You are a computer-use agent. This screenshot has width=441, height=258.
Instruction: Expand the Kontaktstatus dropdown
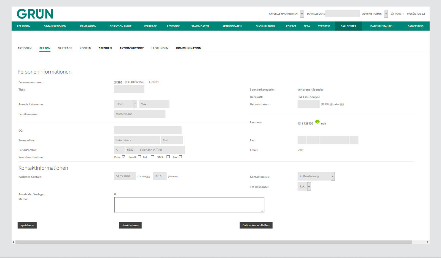pyautogui.click(x=316, y=176)
